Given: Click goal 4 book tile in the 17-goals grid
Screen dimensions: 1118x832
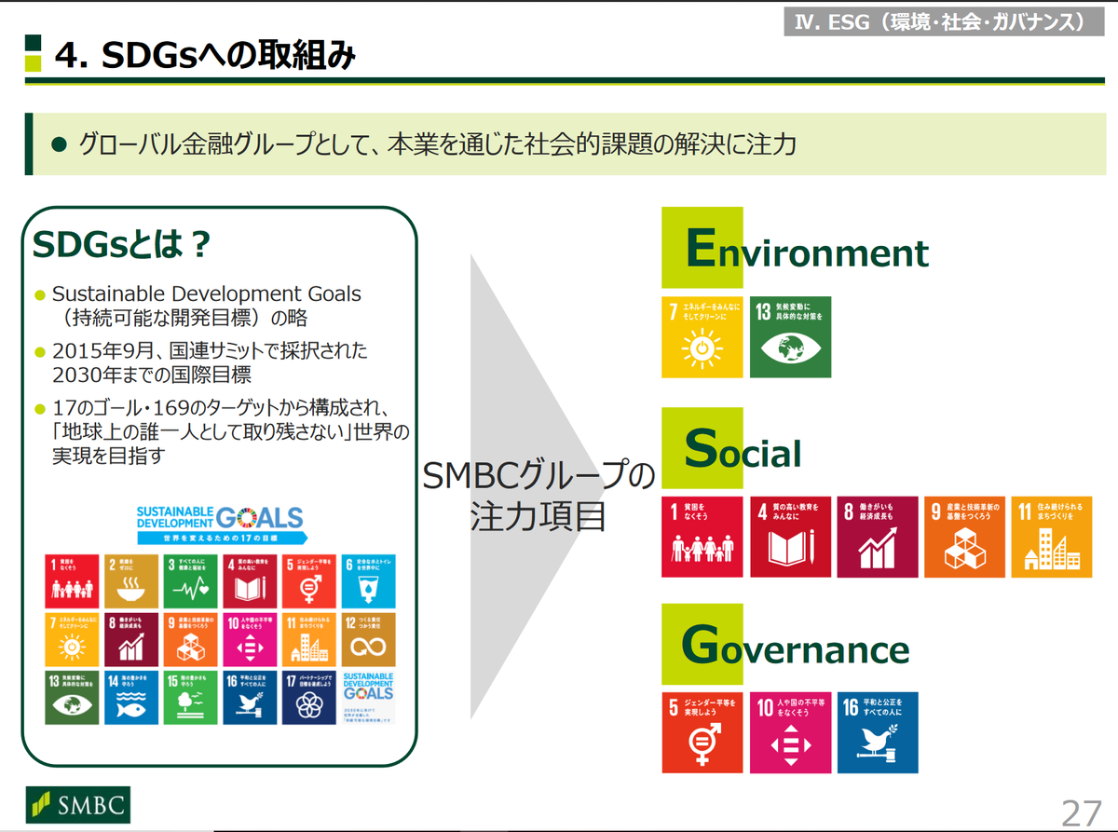Looking at the screenshot, I should coord(250,580).
